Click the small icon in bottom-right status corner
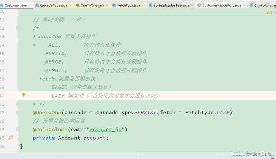This screenshot has height=159, width=276. [x=273, y=157]
